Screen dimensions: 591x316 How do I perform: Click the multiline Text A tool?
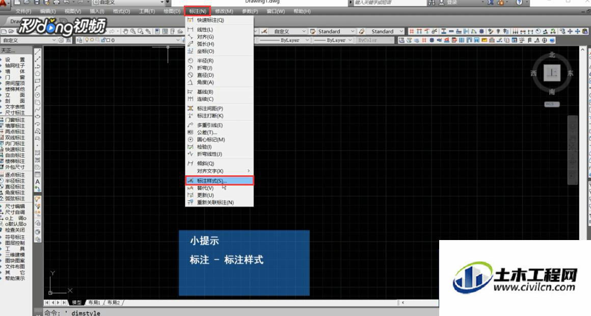point(38,182)
